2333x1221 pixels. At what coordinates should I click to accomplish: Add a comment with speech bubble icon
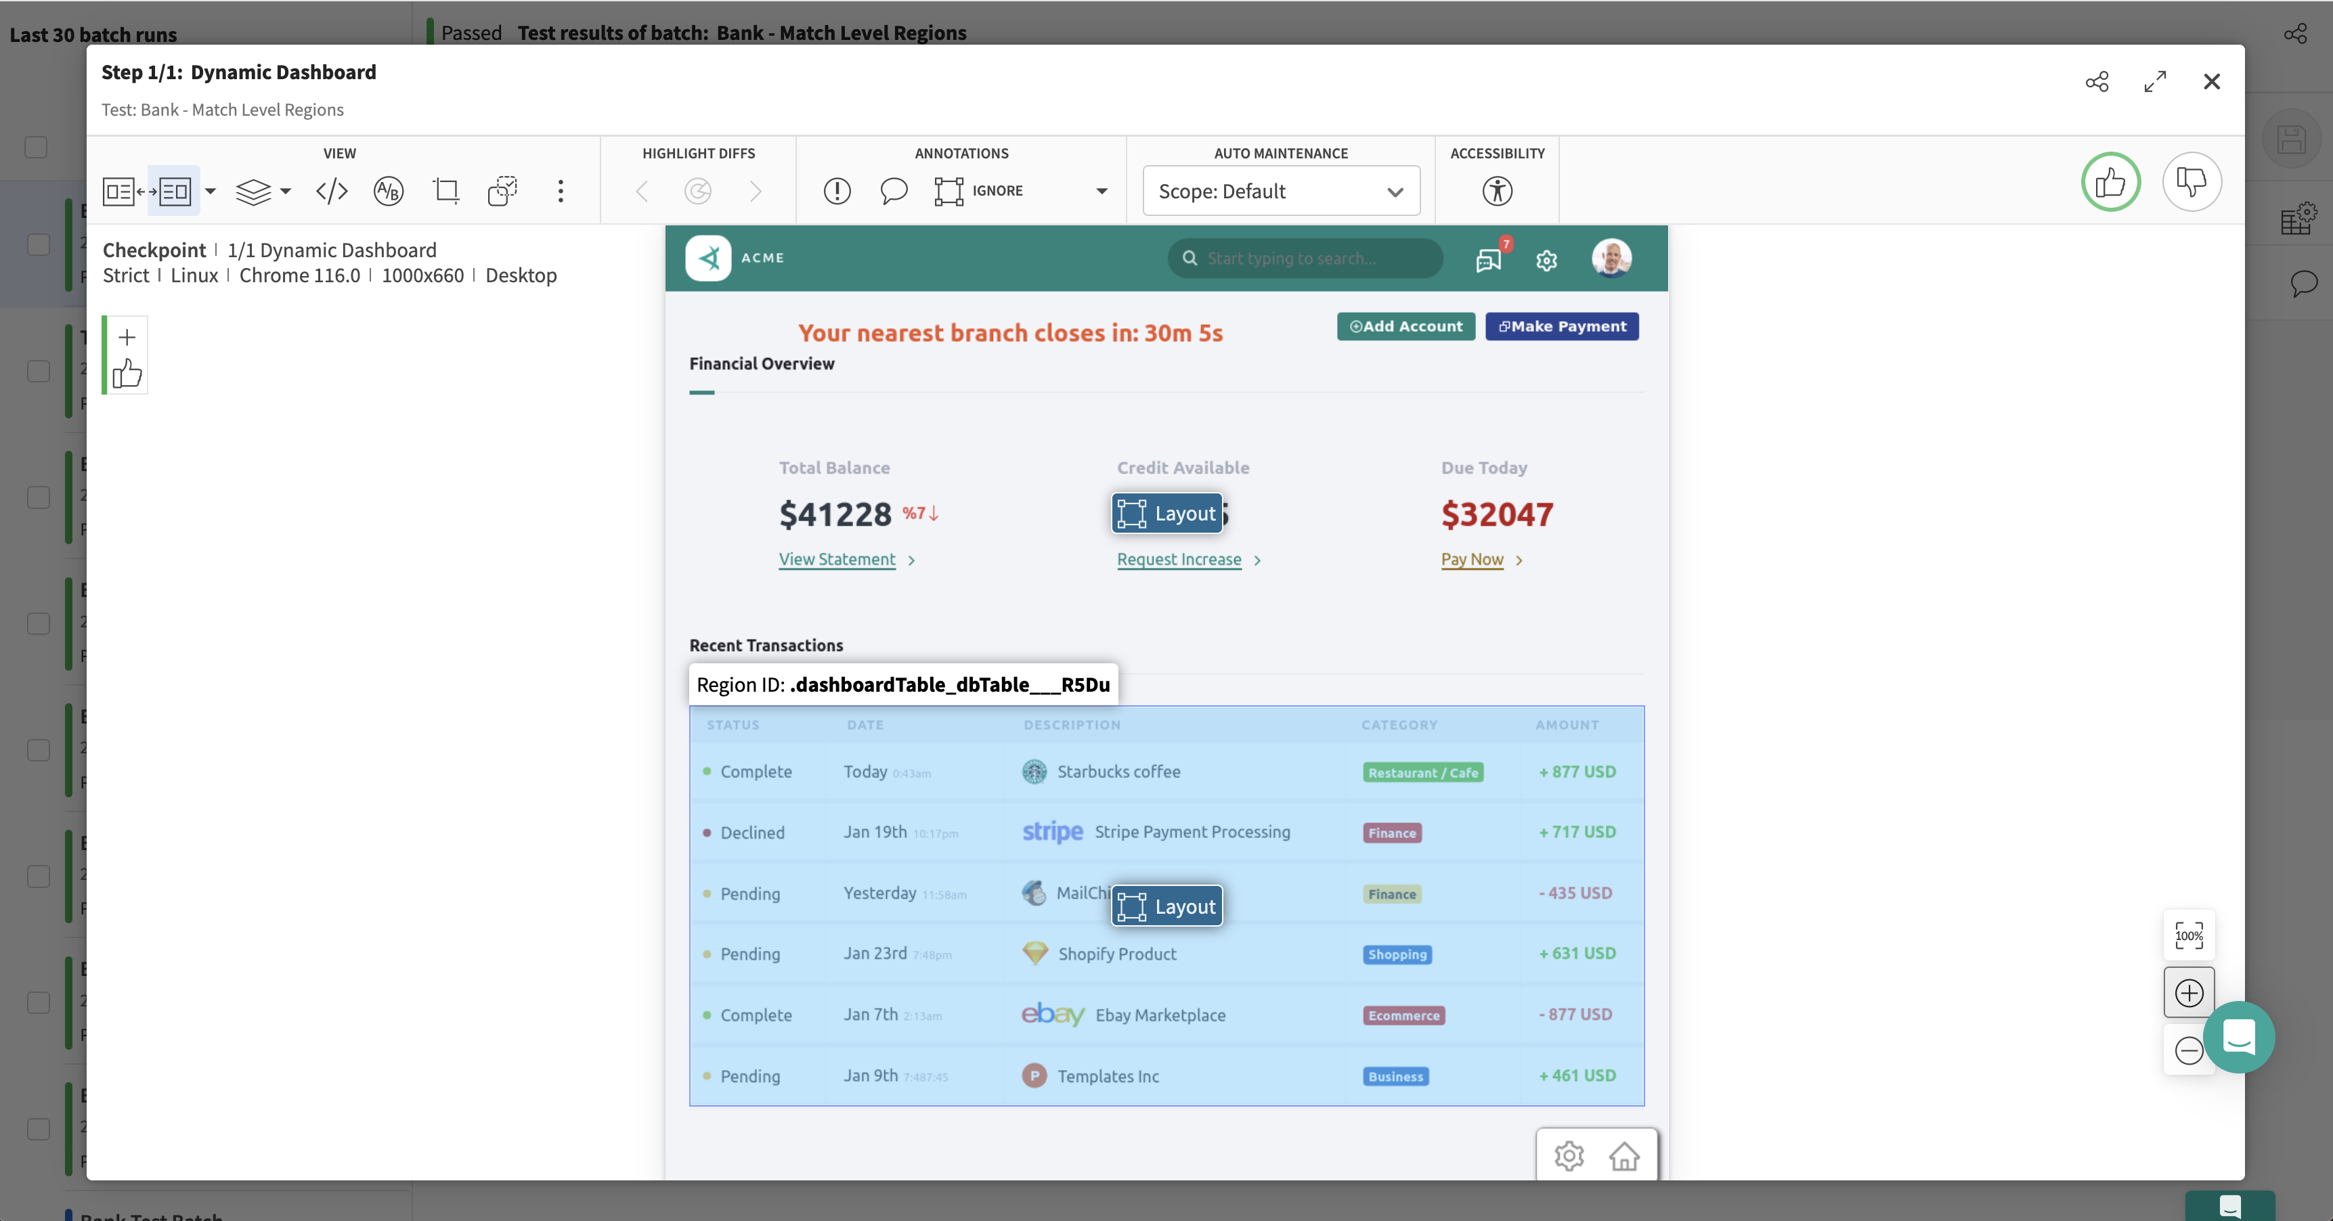[893, 191]
